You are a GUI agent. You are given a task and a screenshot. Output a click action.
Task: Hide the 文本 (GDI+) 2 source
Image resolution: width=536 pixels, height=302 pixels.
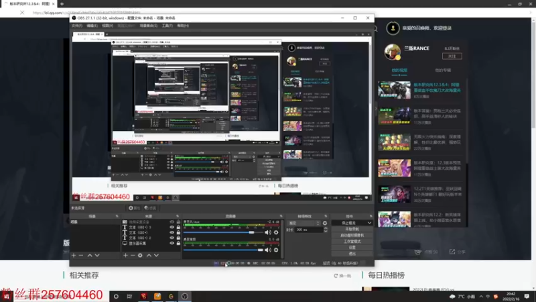click(172, 238)
